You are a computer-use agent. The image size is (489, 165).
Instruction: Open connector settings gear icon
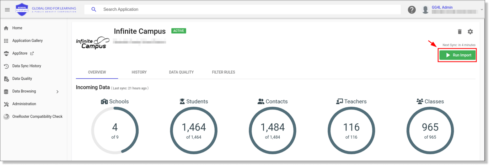point(470,32)
